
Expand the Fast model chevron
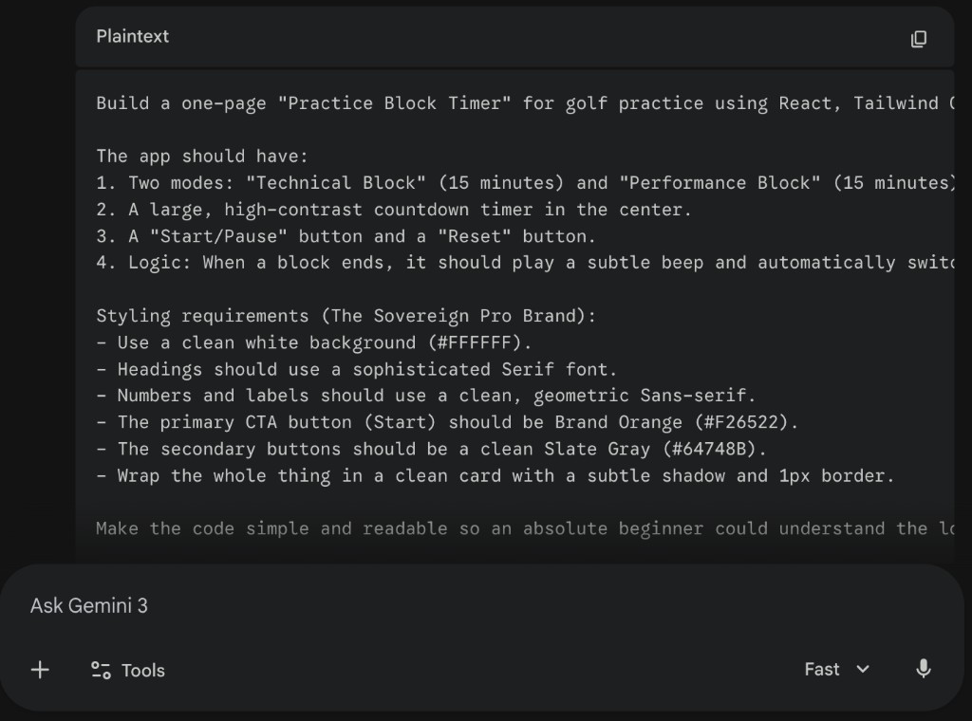click(x=863, y=670)
